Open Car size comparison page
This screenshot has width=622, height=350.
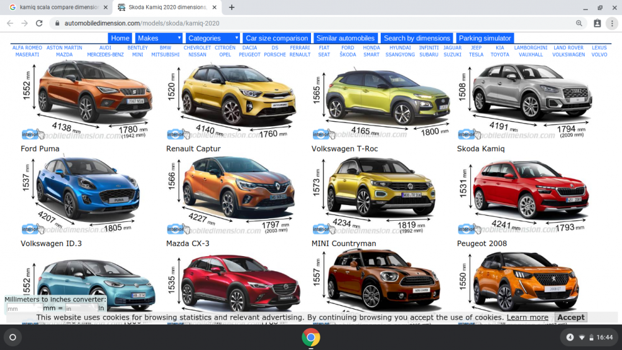277,38
